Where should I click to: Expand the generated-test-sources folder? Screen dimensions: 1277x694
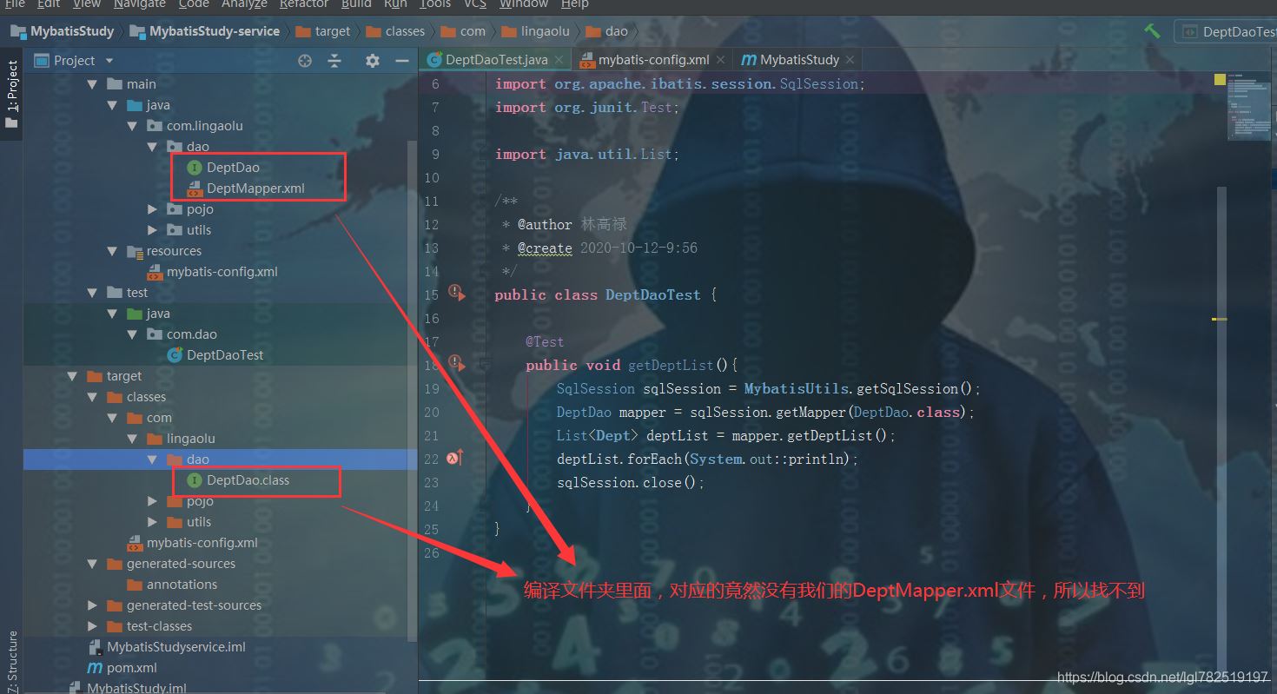coord(93,605)
